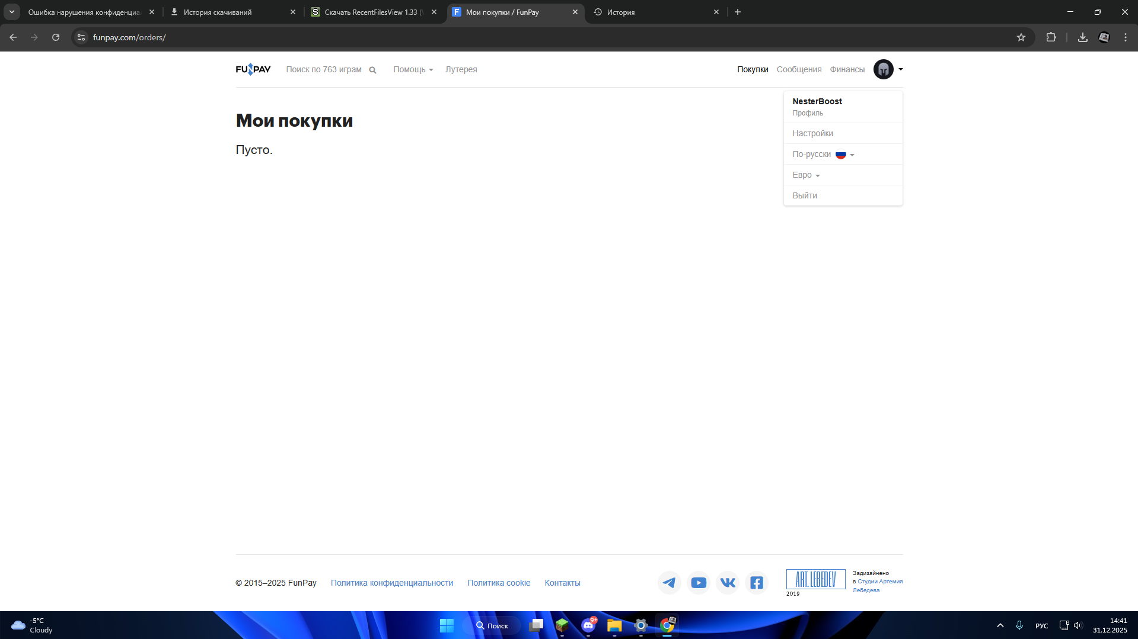This screenshot has height=639, width=1138.
Task: Open FunPay's Telegram channel icon
Action: coord(669,583)
